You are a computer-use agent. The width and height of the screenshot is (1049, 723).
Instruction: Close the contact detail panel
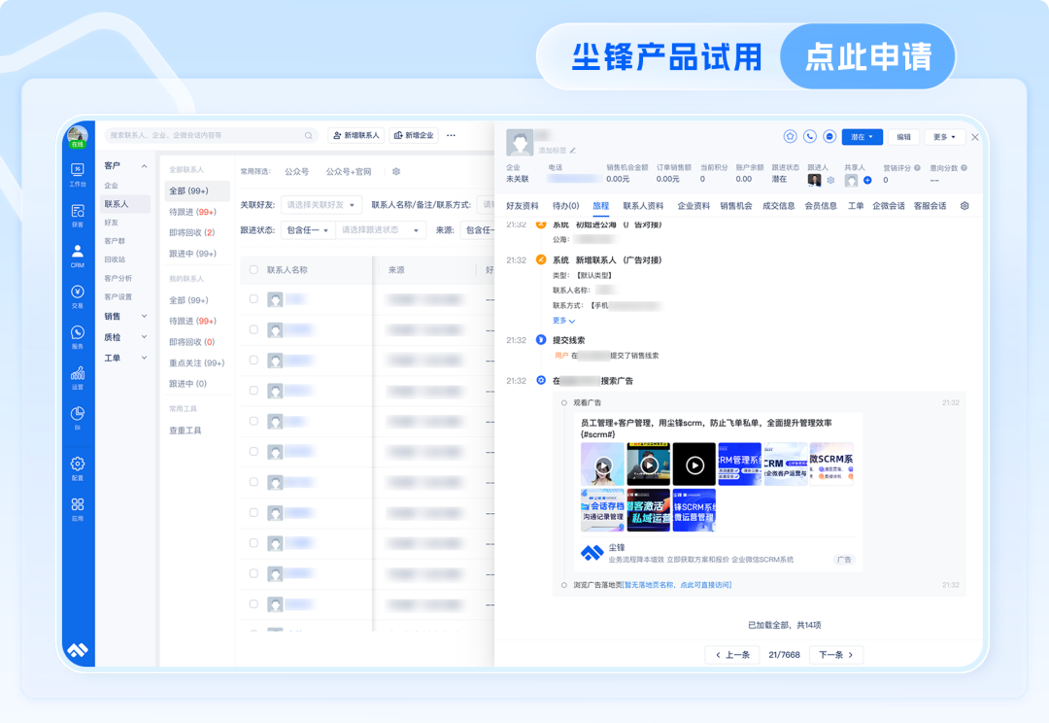(x=975, y=137)
